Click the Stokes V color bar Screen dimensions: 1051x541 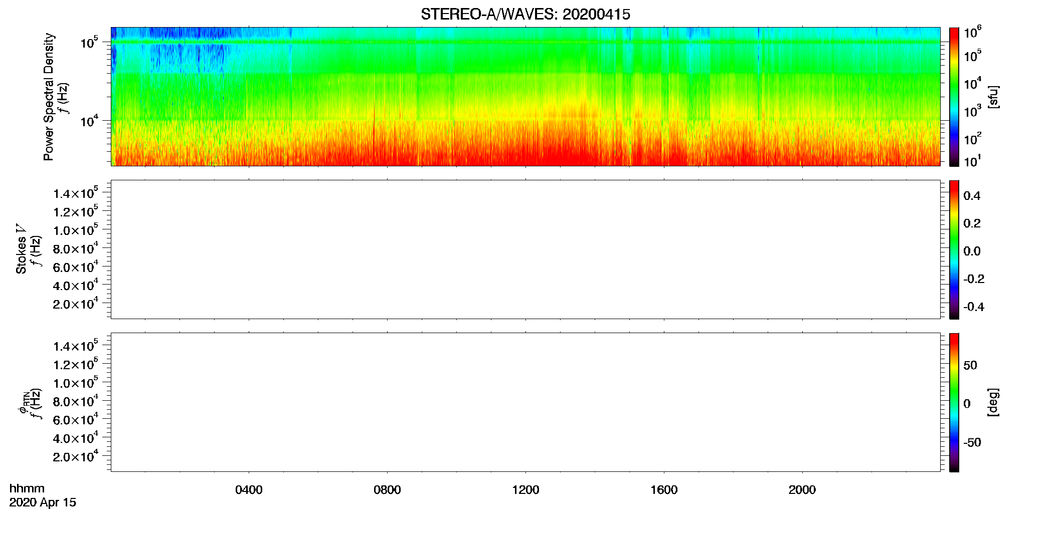[954, 249]
